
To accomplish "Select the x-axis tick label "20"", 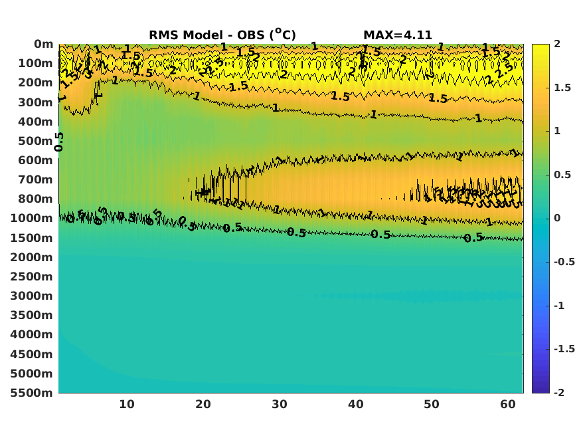I will (x=203, y=404).
